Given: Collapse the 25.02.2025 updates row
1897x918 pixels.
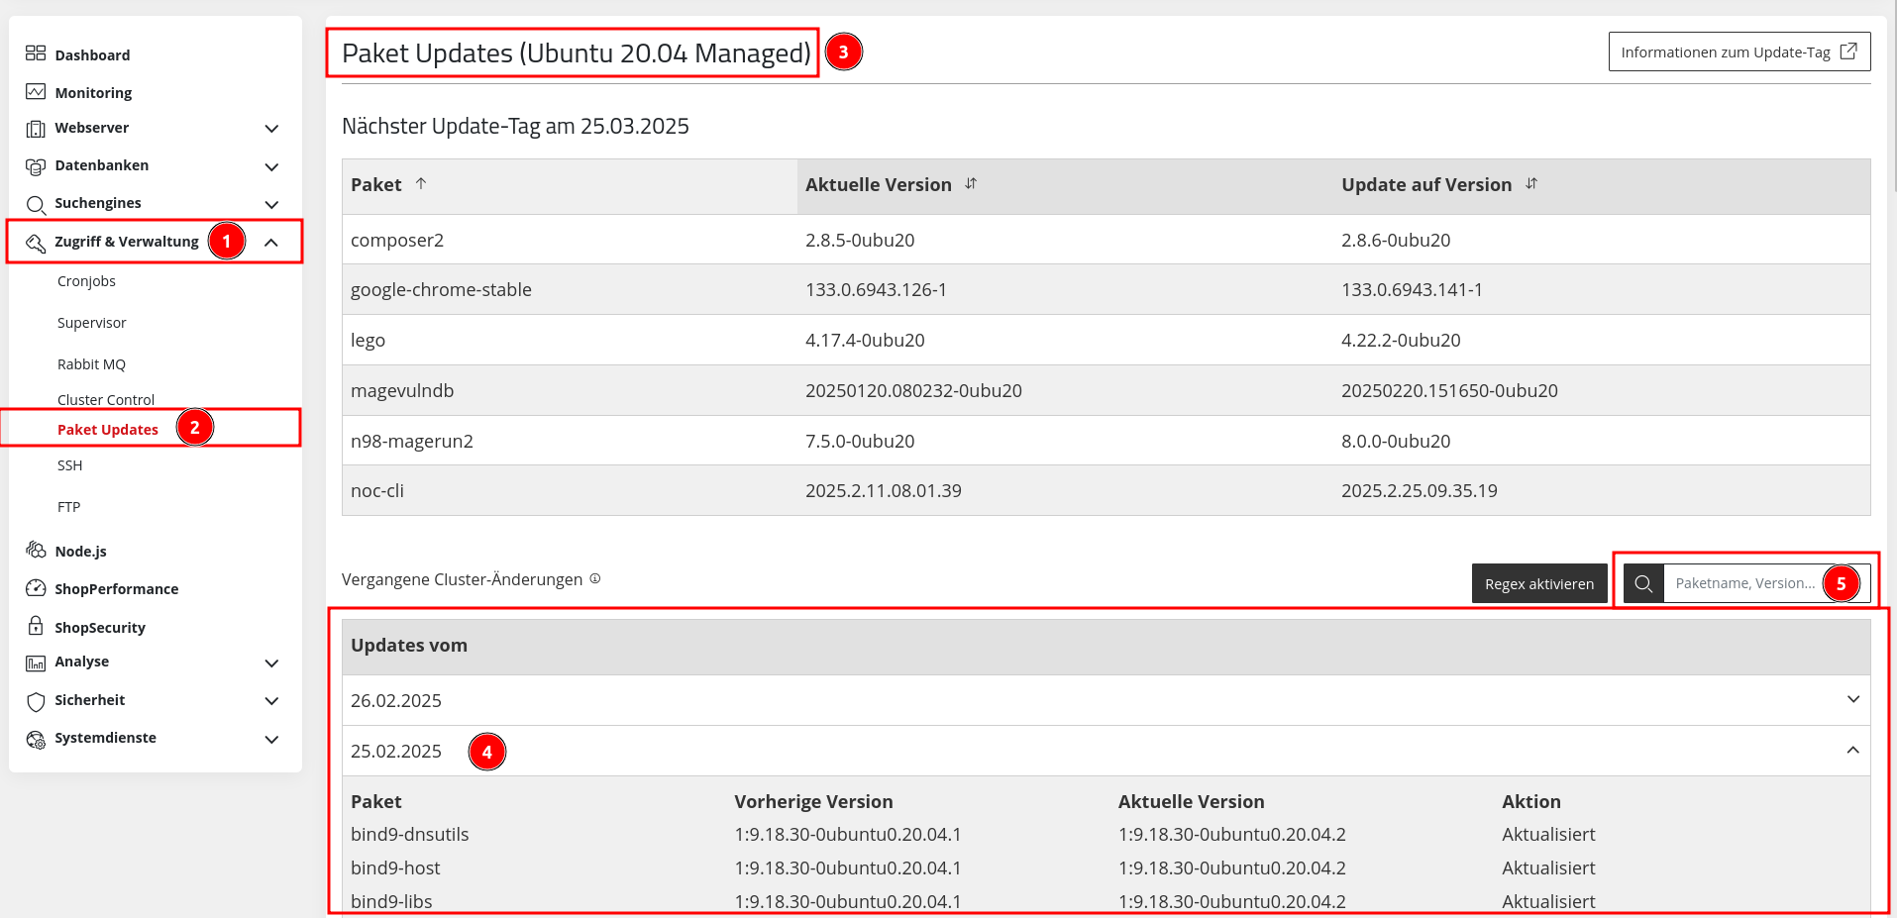Looking at the screenshot, I should (x=1106, y=751).
